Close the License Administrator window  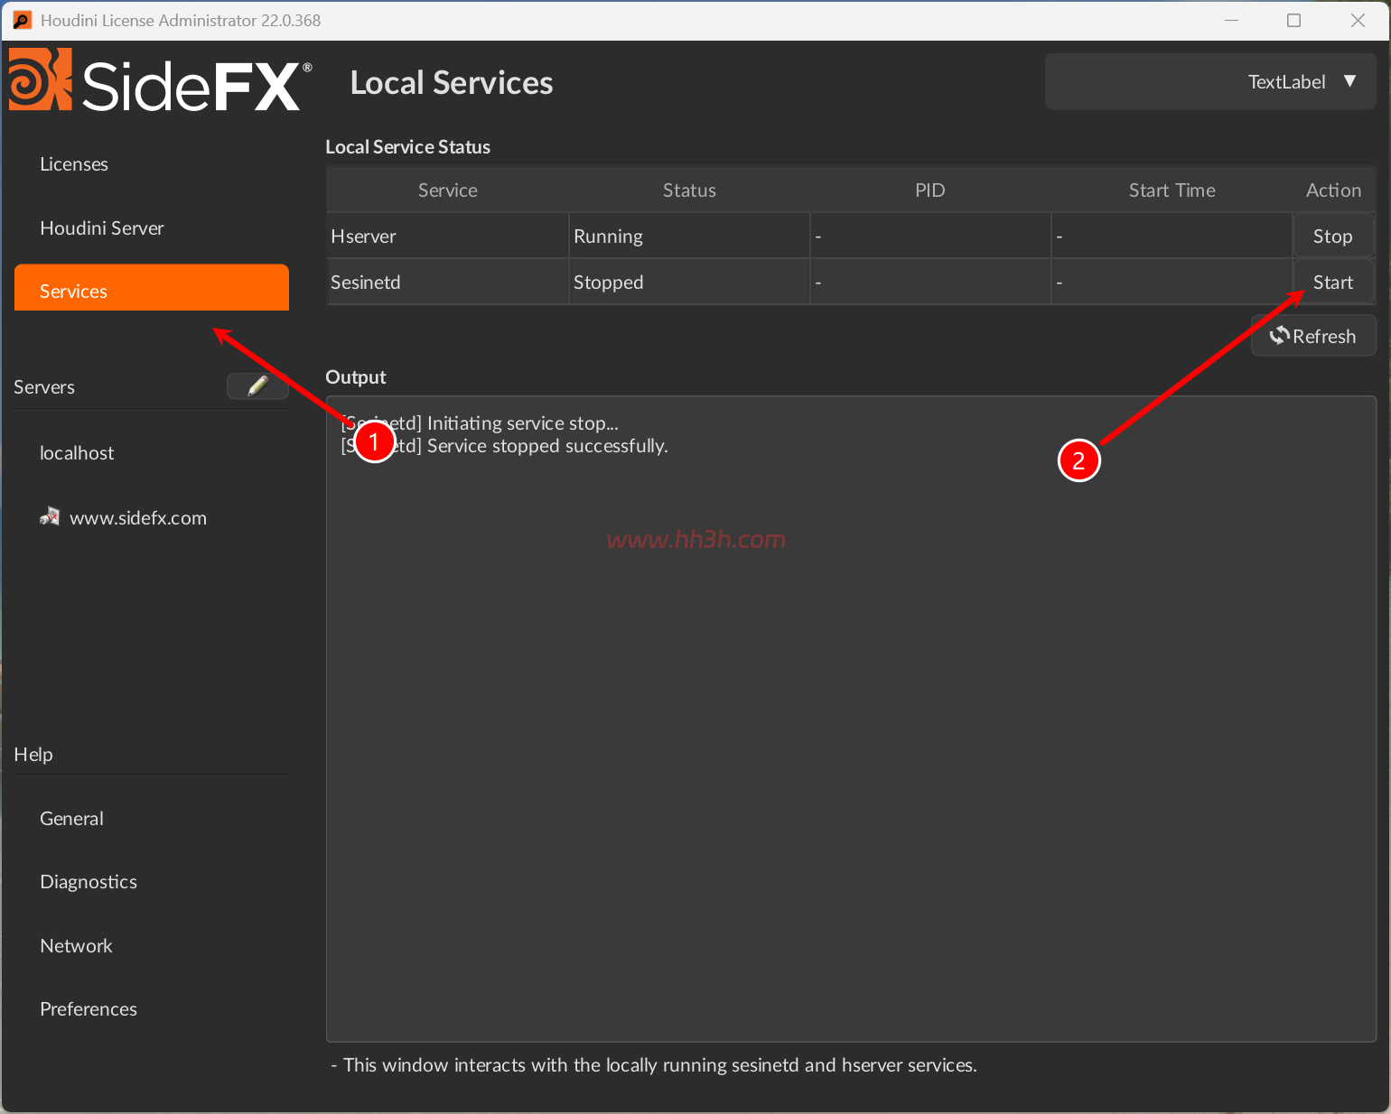[1358, 20]
